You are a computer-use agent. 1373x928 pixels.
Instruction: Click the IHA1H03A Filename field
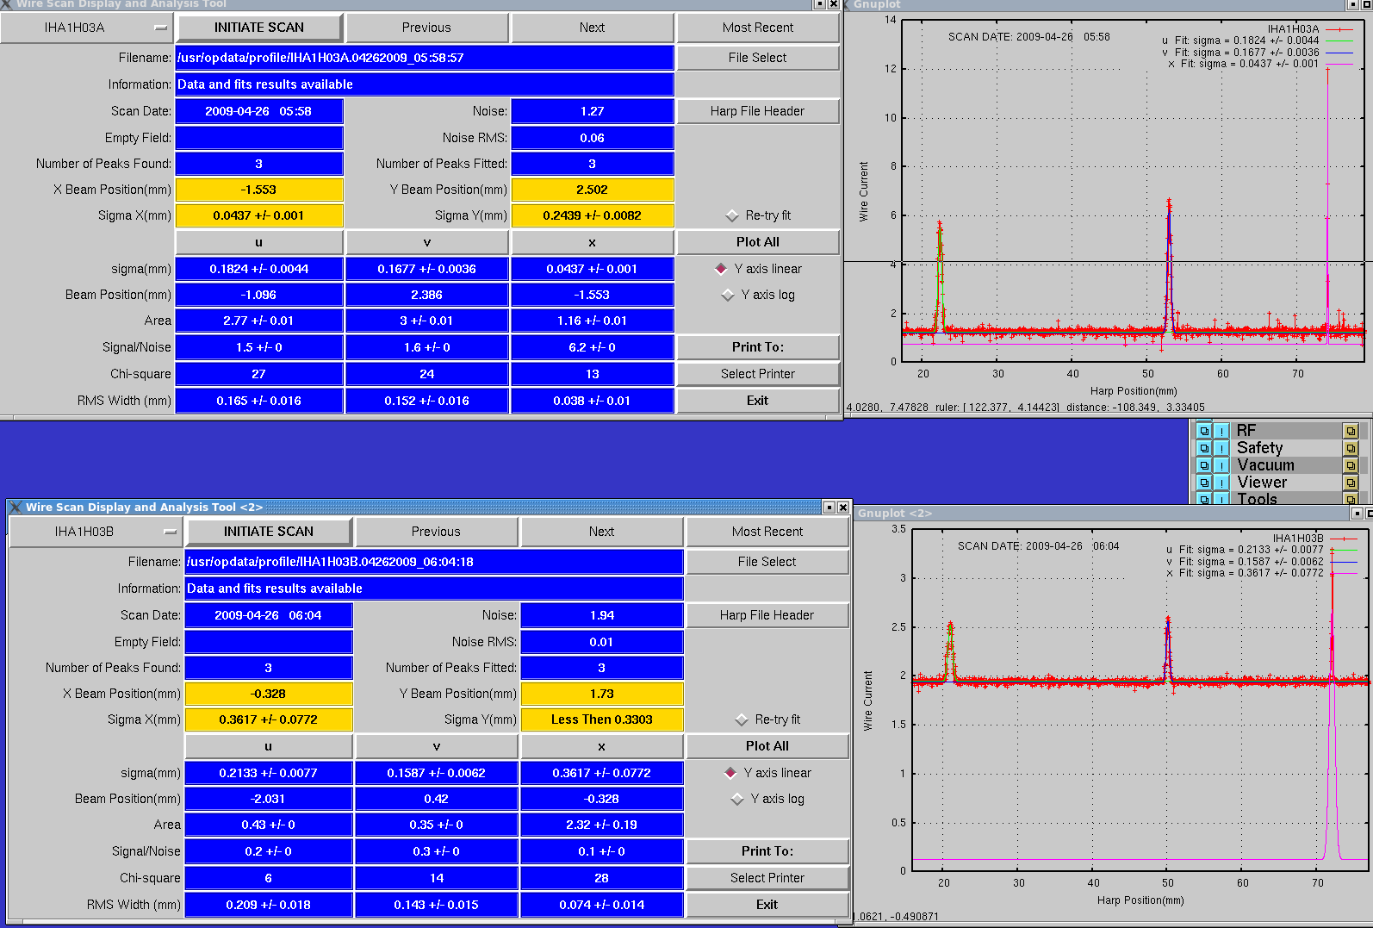point(425,58)
